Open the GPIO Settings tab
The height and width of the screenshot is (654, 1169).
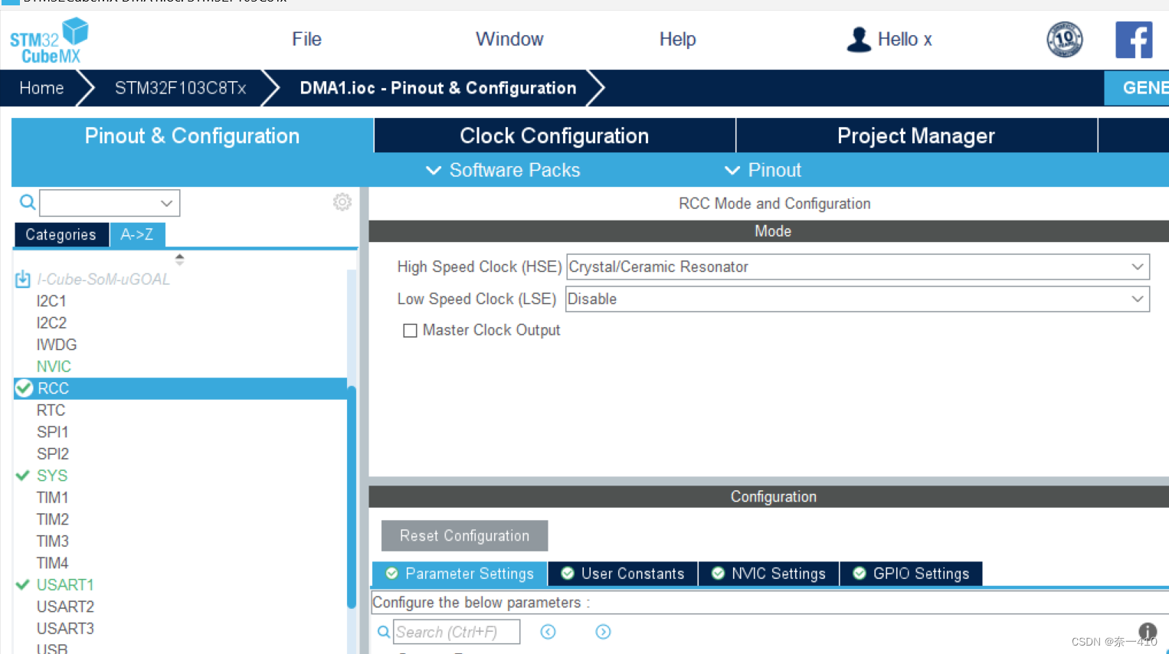click(912, 574)
